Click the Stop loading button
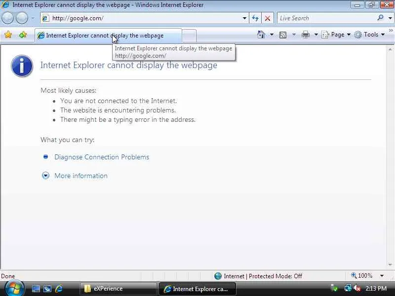 pyautogui.click(x=268, y=18)
